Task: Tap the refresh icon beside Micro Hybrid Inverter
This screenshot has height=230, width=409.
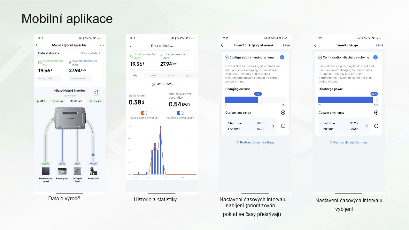Action: 96,92
